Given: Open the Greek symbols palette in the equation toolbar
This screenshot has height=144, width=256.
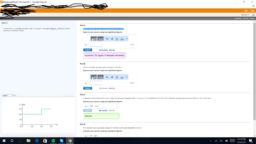Looking at the screenshot, I should tap(101, 39).
